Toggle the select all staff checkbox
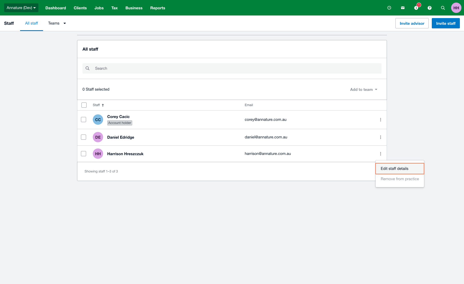This screenshot has height=284, width=464. [84, 105]
